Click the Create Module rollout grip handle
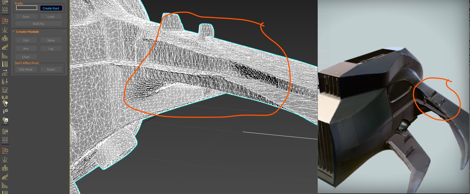Image resolution: width=470 pixels, height=194 pixels. point(64,32)
